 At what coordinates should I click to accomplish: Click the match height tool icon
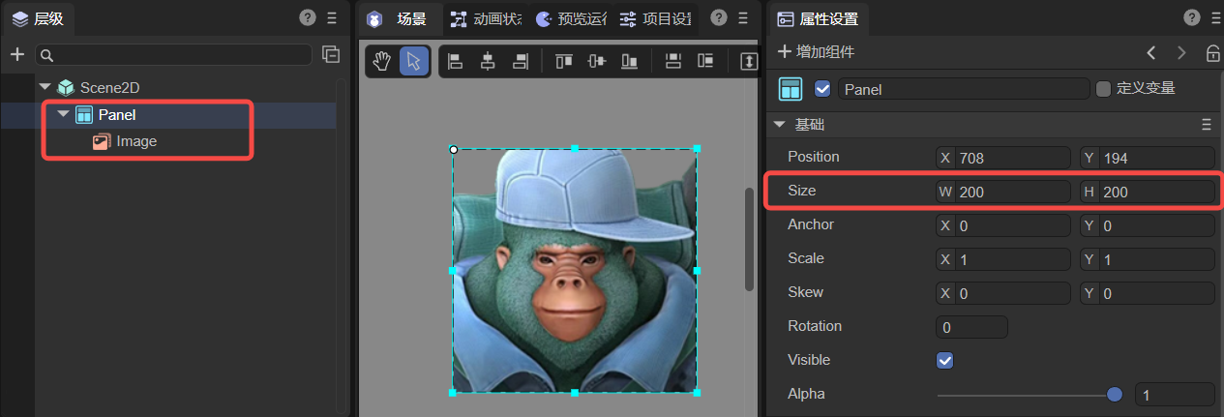tap(749, 61)
